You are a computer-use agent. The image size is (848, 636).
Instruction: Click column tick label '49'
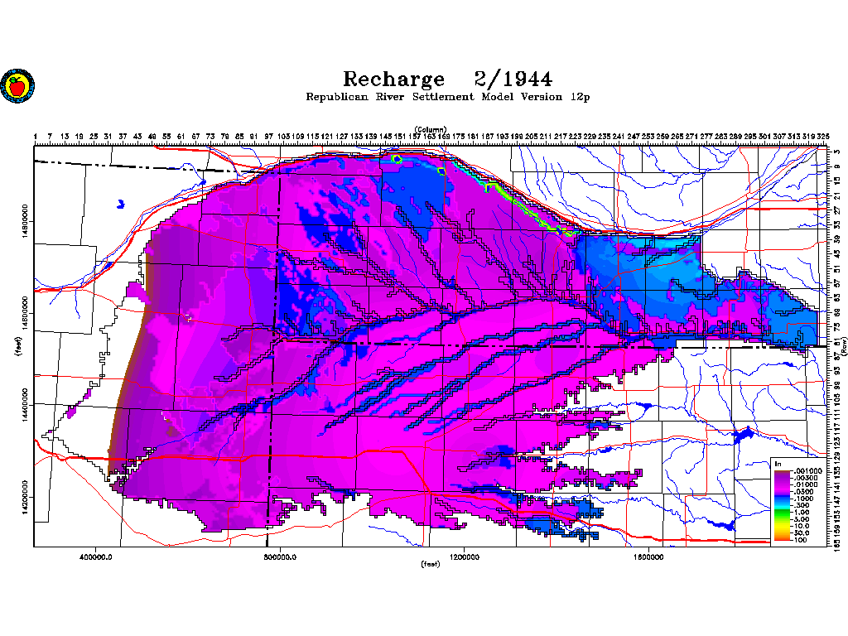coord(152,137)
